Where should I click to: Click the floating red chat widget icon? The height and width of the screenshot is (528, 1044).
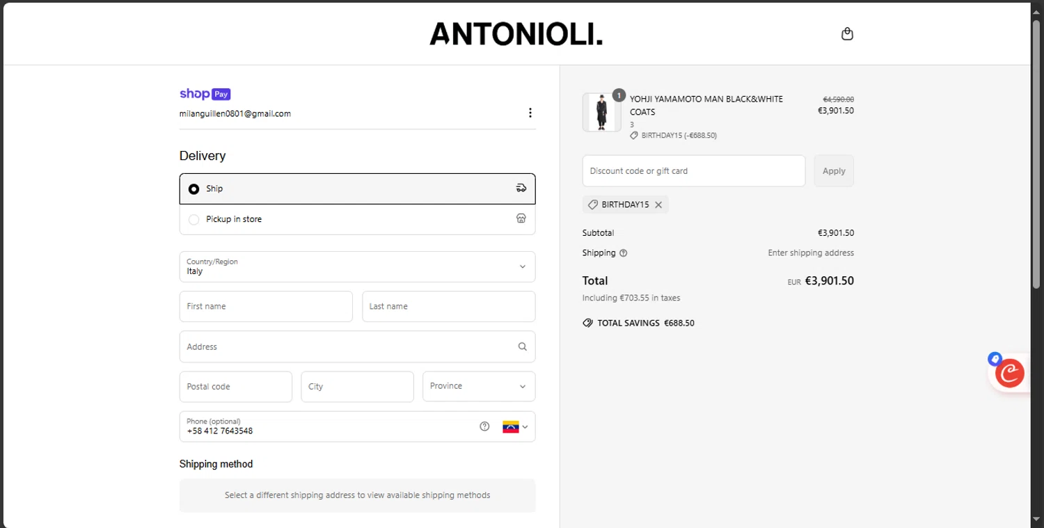click(x=1009, y=374)
